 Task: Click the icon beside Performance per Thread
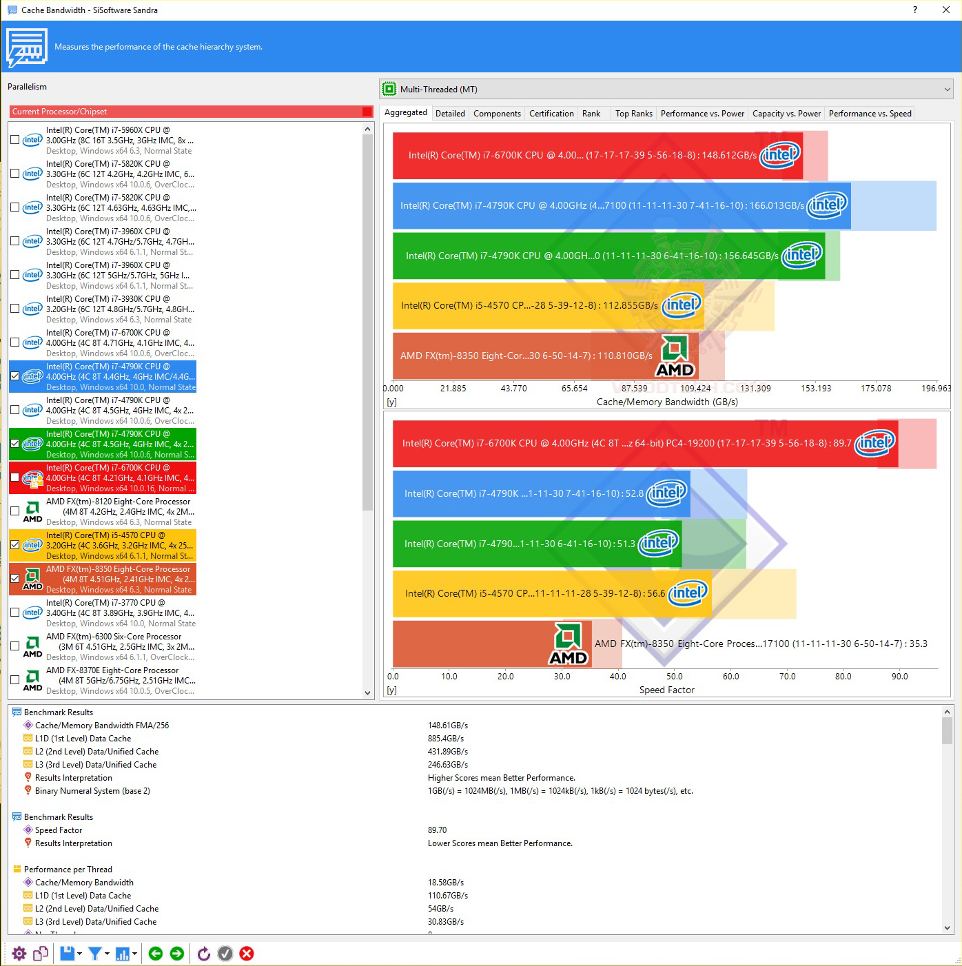tap(17, 870)
